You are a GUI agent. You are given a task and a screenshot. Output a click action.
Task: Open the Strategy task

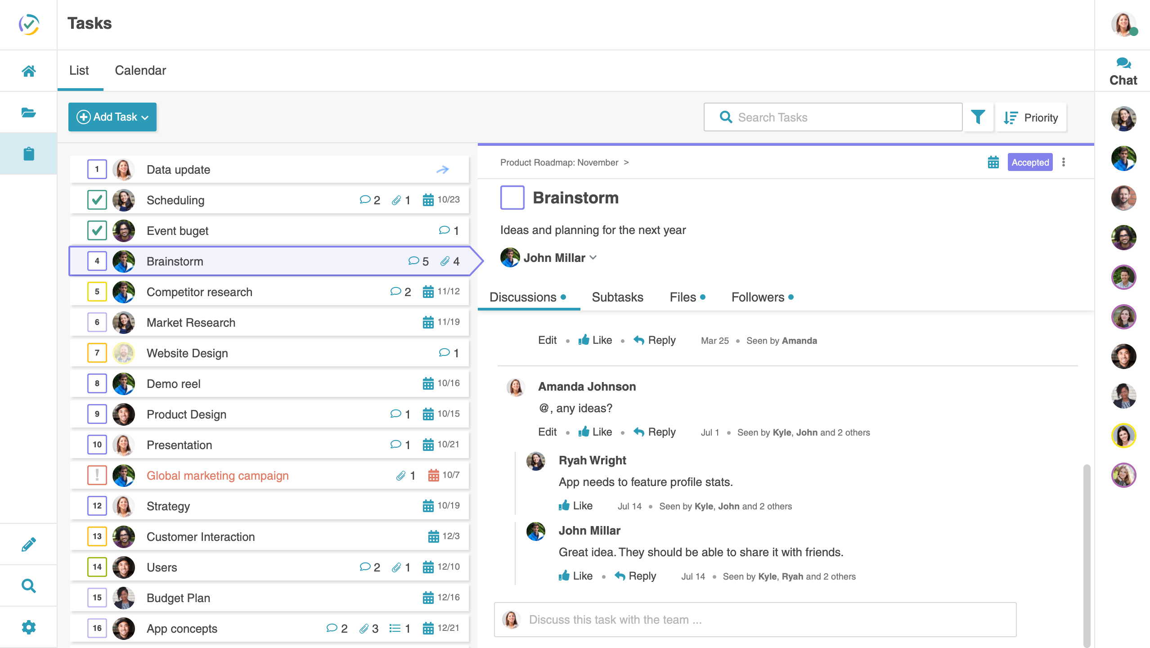[270, 506]
